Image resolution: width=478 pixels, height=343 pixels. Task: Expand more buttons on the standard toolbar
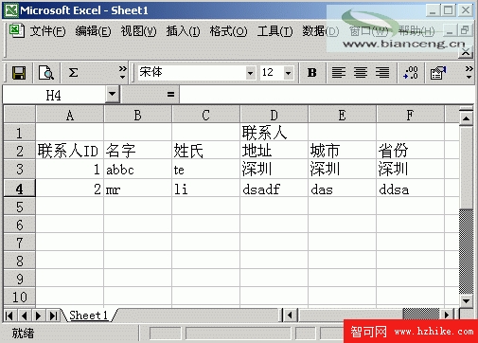122,72
